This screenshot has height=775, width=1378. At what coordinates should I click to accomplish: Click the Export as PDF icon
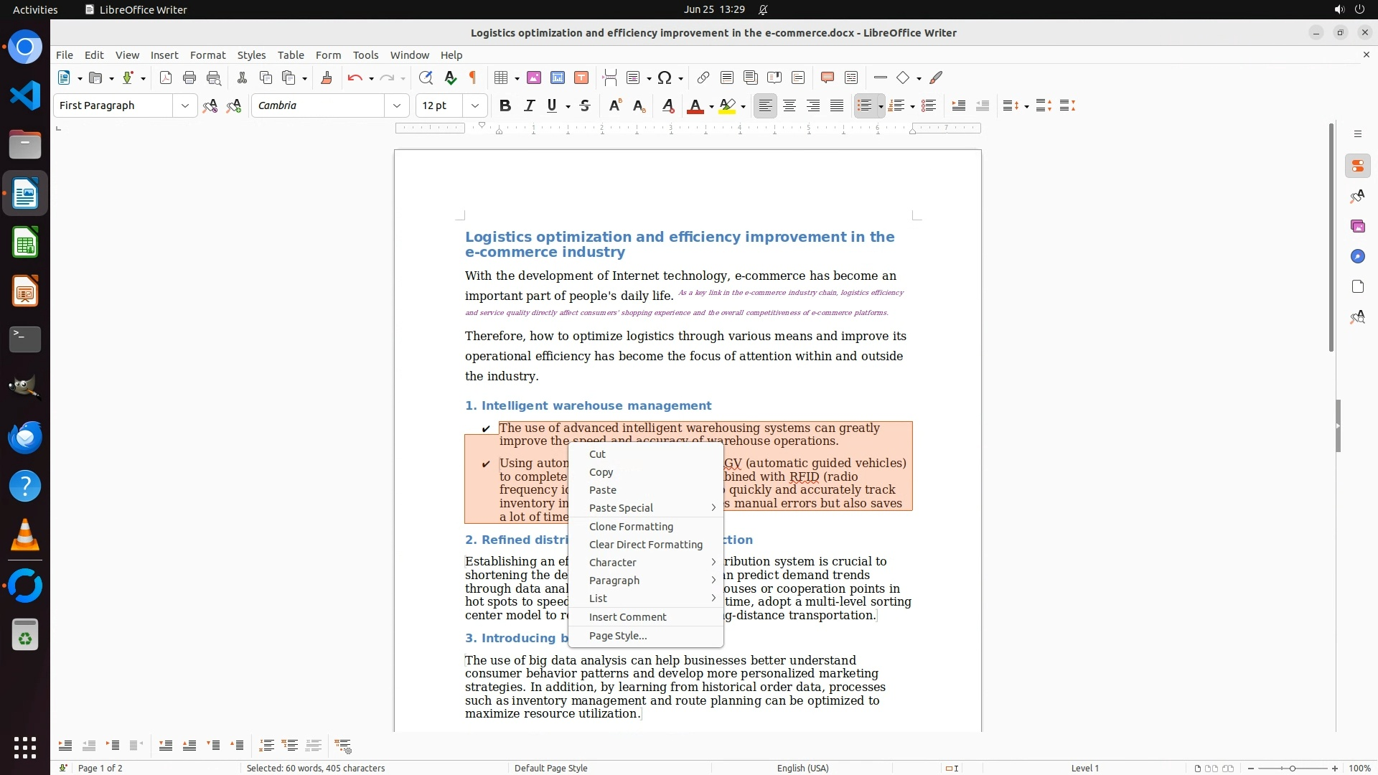[166, 78]
